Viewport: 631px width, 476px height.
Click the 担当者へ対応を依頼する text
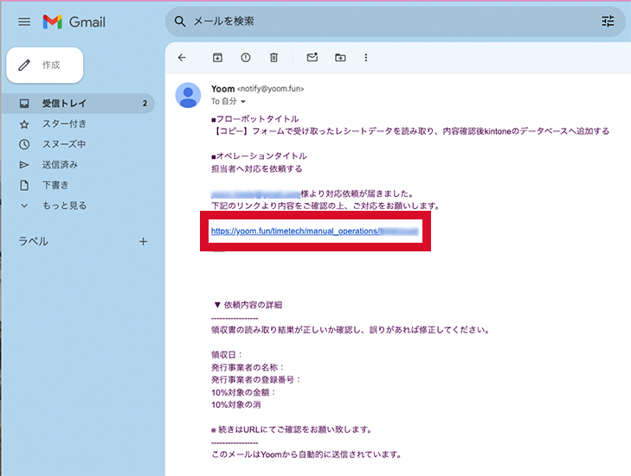(x=257, y=169)
